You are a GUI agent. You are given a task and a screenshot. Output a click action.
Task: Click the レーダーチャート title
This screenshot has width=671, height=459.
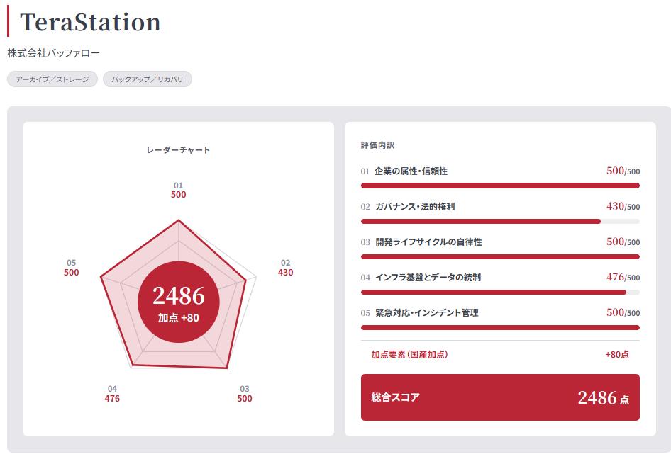[x=179, y=150]
